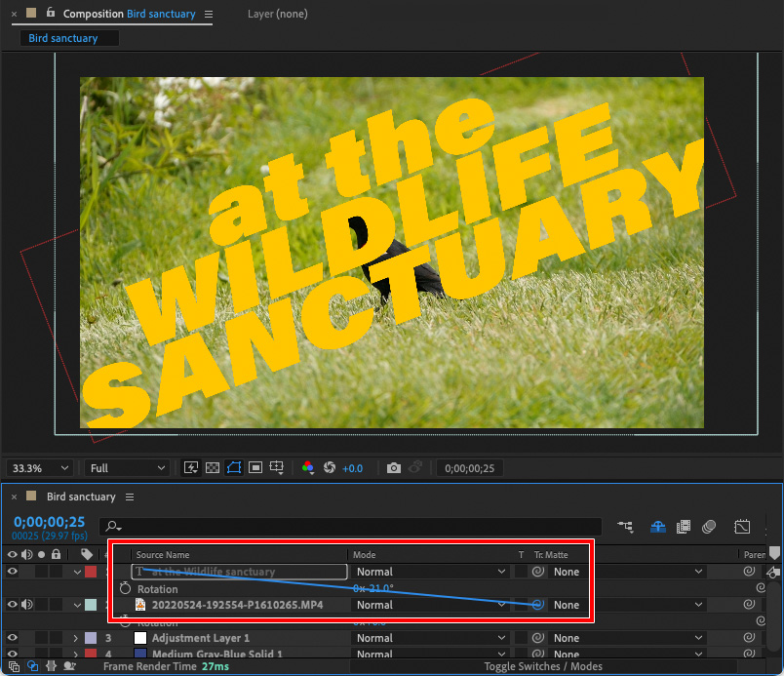Close the Composition viewer panel
This screenshot has height=676, width=784.
coord(14,15)
